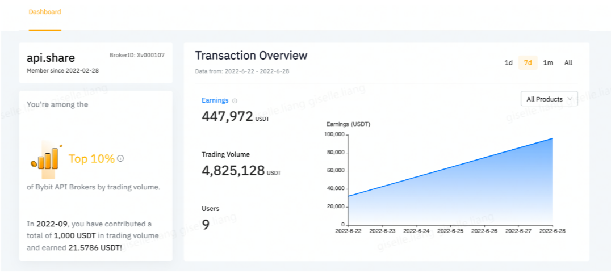Click the 2022-6-25 label on chart axis
Screen dimensions: 611x274
click(451, 231)
